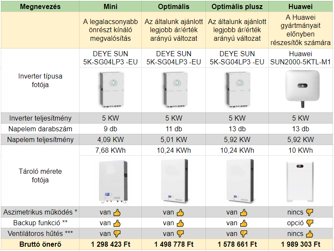Click the DEYE inverter photo in Mini column

click(112, 90)
